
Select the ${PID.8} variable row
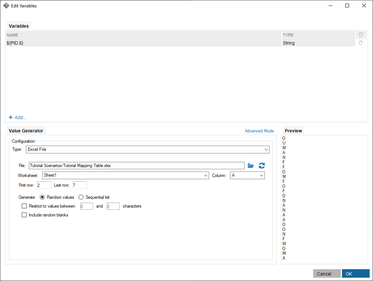[x=143, y=43]
